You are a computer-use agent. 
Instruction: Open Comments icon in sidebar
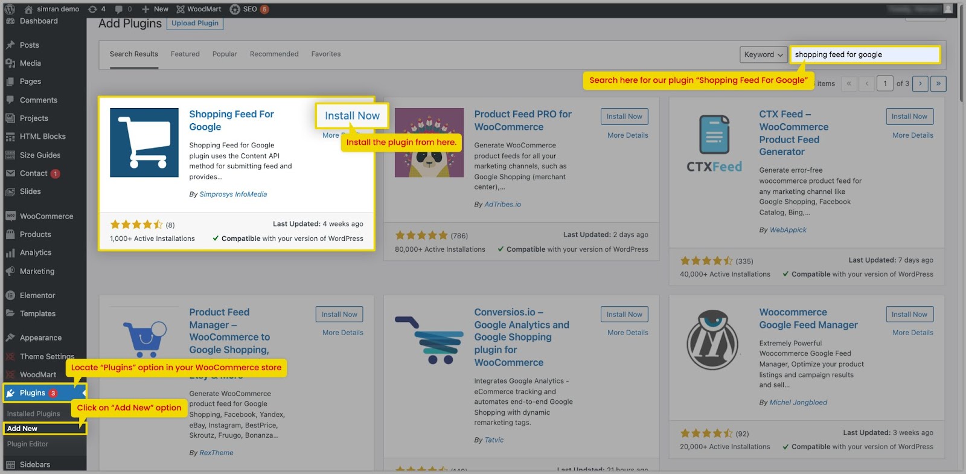click(10, 100)
